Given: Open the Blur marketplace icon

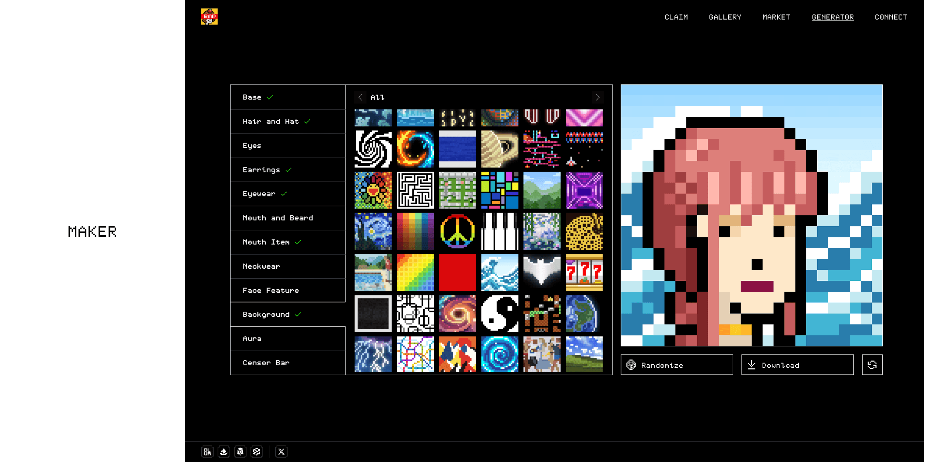Looking at the screenshot, I should tap(207, 452).
